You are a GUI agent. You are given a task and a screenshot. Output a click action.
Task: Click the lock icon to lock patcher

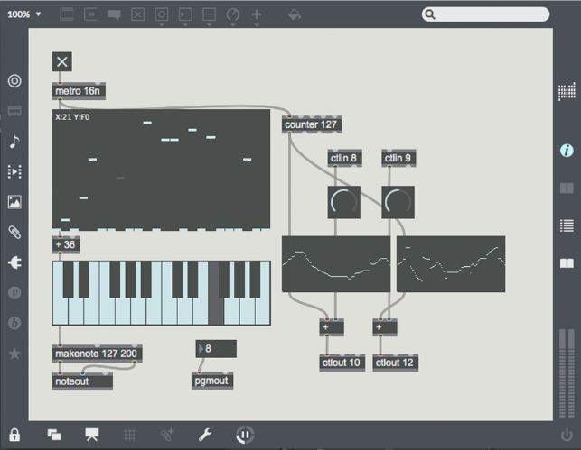(x=14, y=435)
